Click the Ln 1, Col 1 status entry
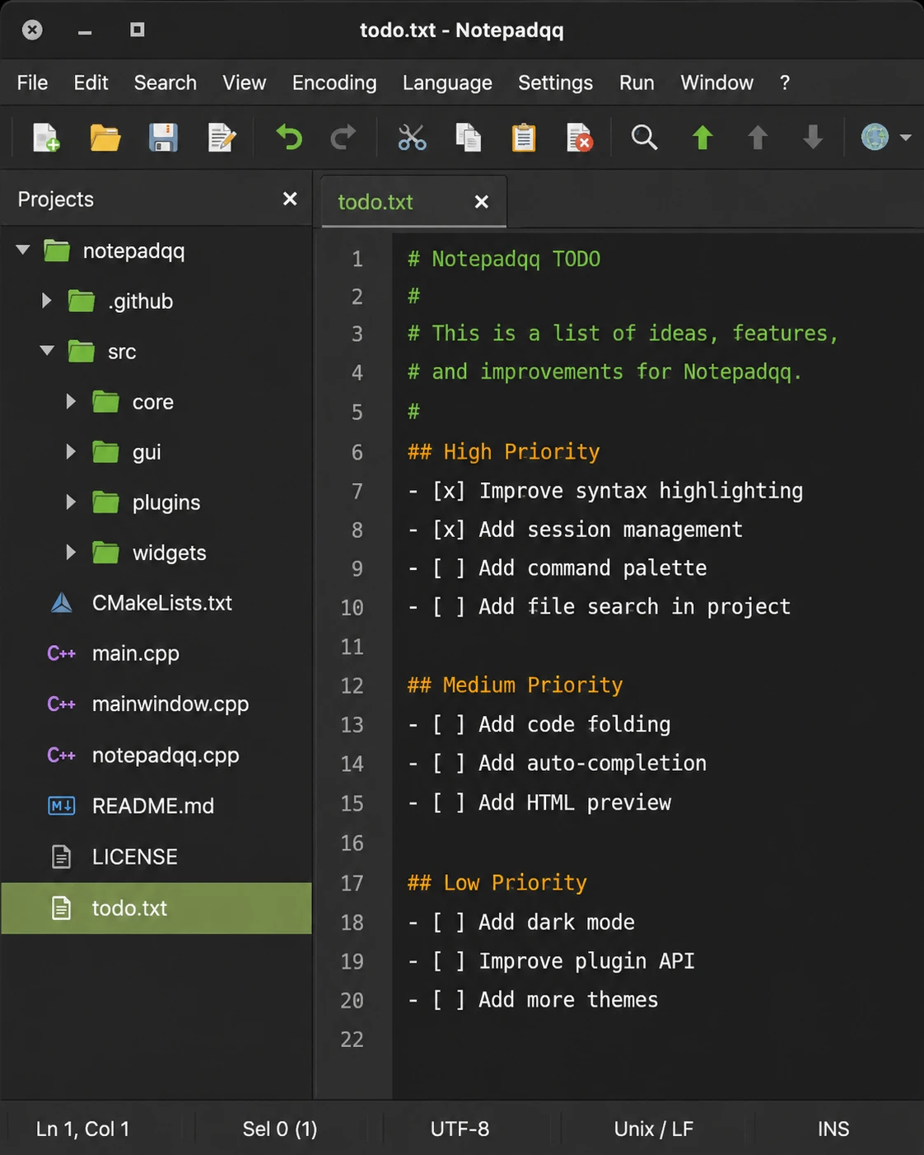This screenshot has height=1155, width=924. (82, 1129)
